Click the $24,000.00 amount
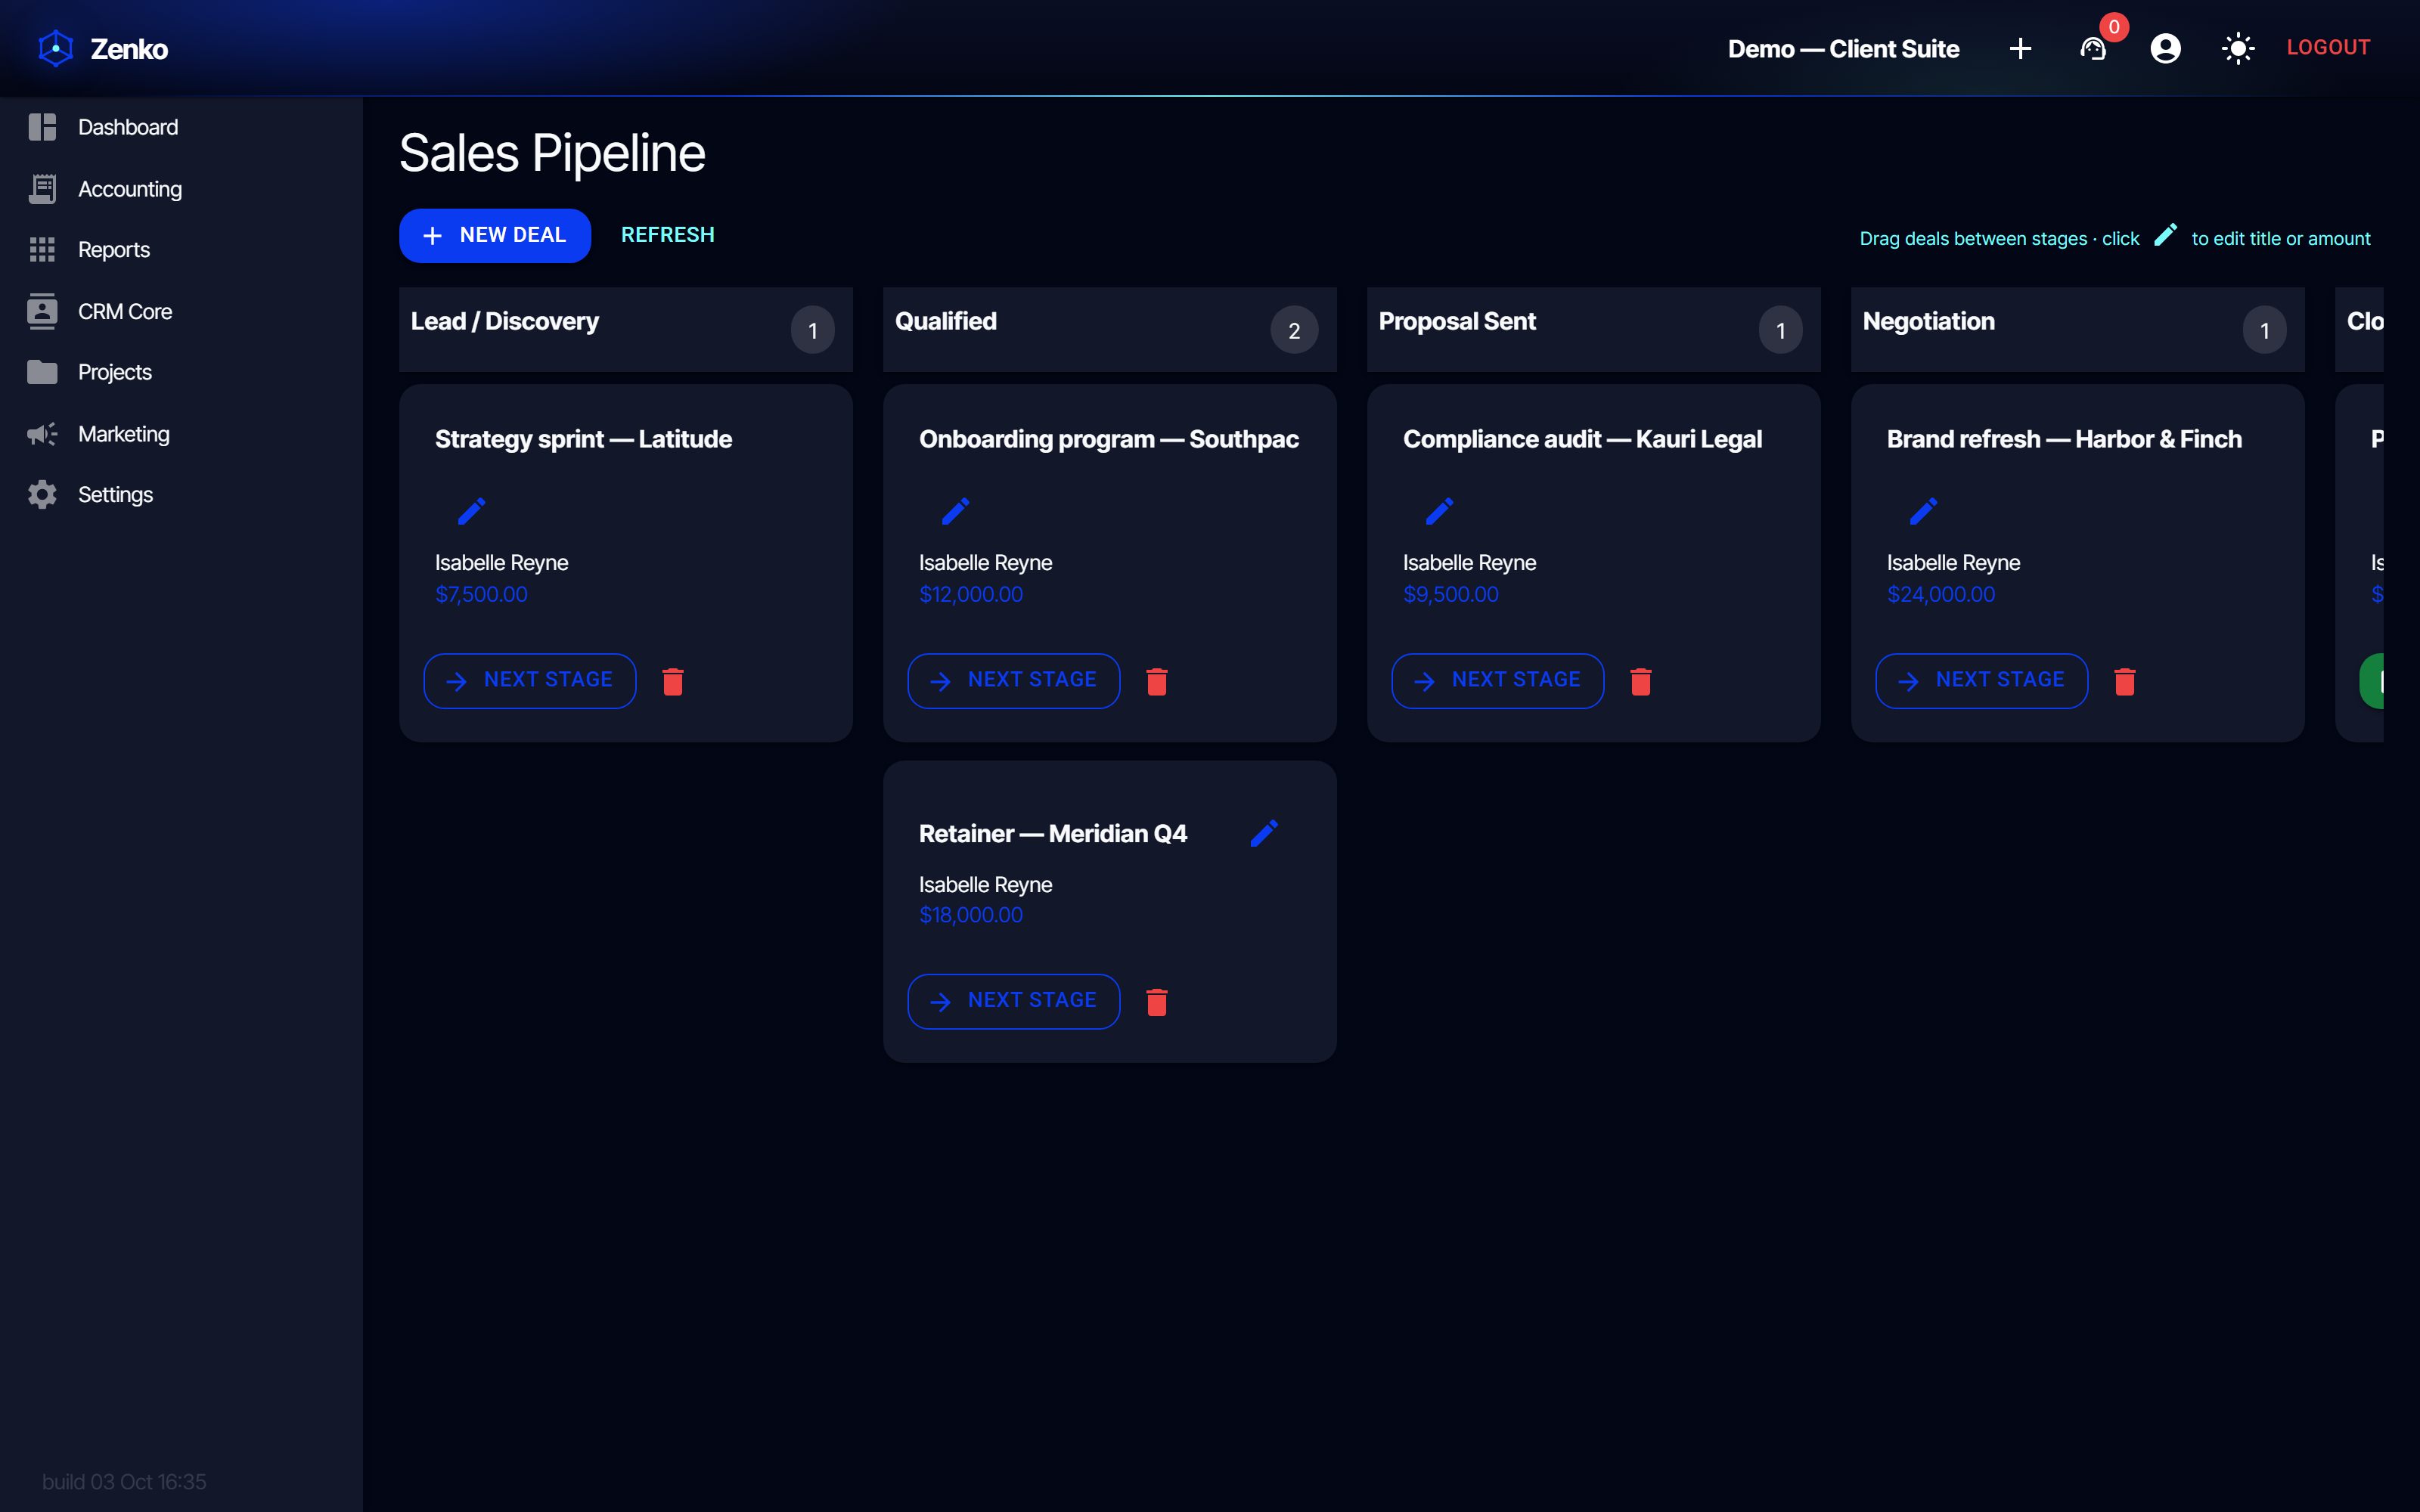 pyautogui.click(x=1941, y=594)
